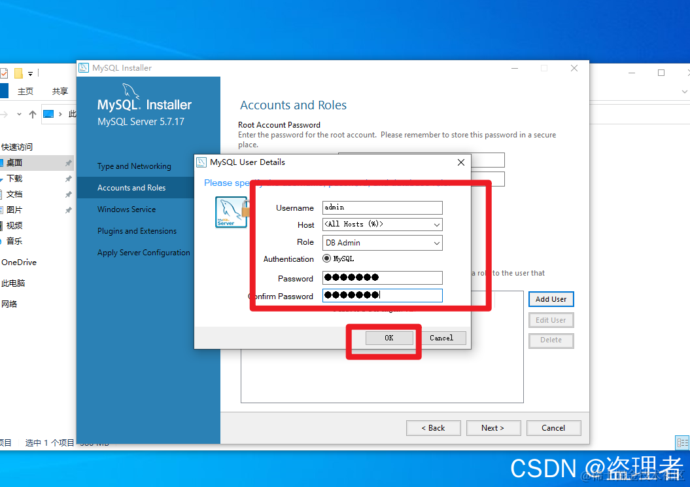690x487 pixels.
Task: Select Type and Networking step
Action: pos(134,166)
